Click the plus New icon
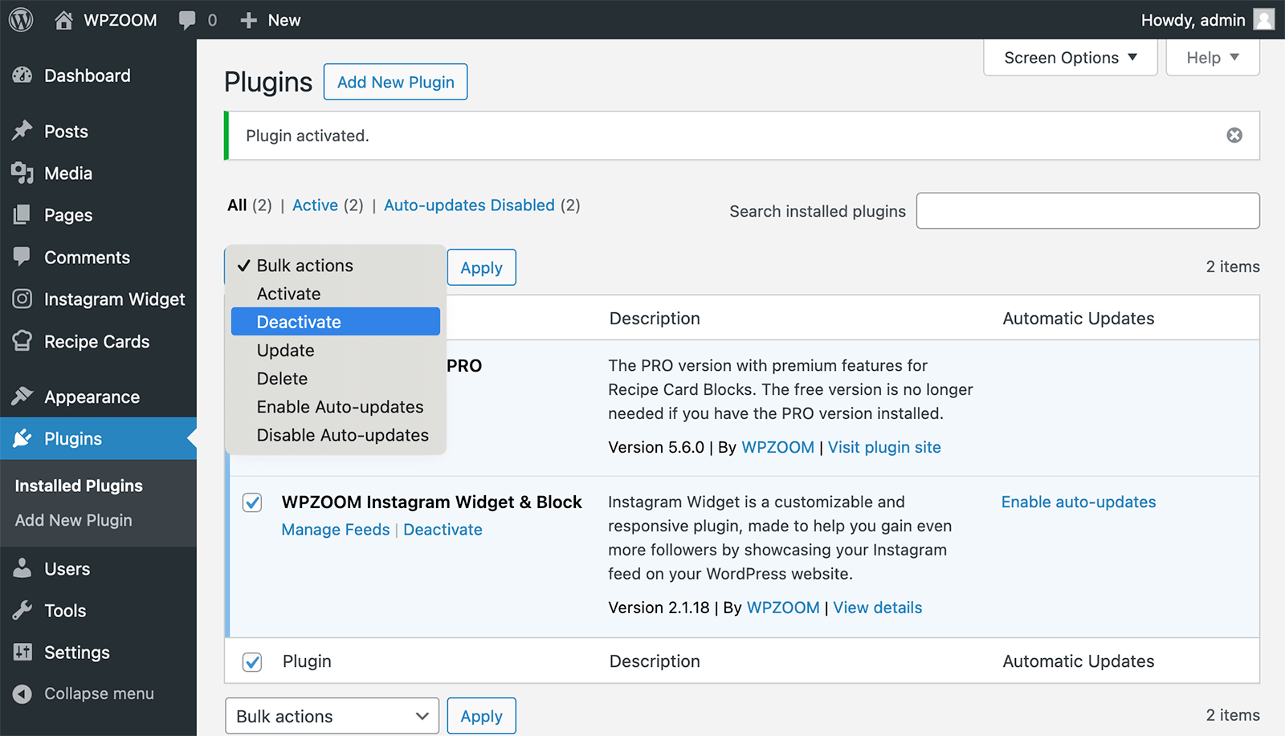 point(249,20)
